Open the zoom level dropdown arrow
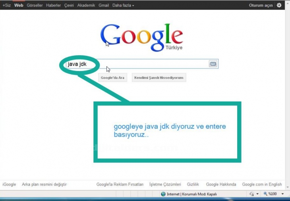290x201 pixels. (x=282, y=194)
